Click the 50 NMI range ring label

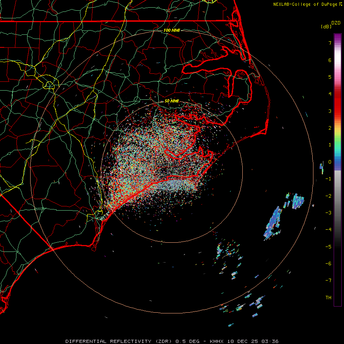(x=172, y=101)
